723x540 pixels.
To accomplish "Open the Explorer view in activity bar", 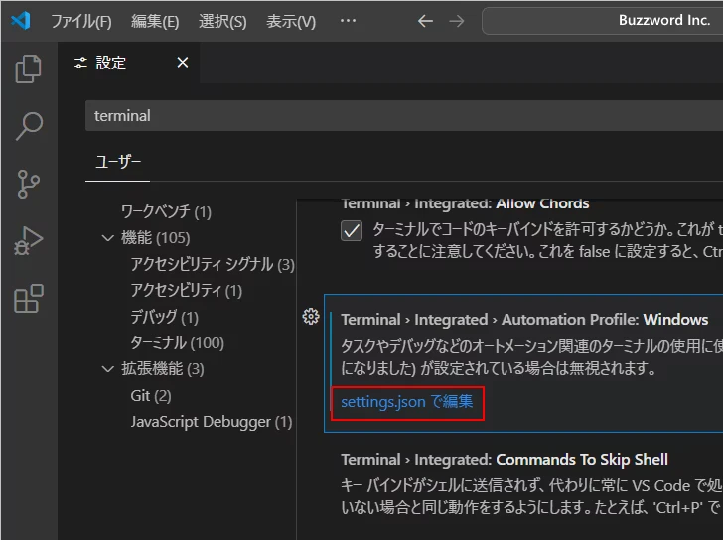I will pos(29,69).
